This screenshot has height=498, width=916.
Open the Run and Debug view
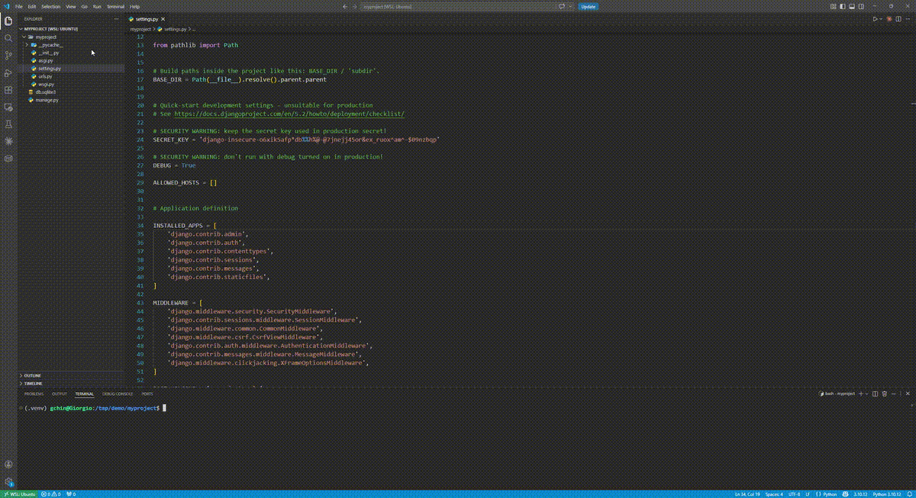click(8, 73)
